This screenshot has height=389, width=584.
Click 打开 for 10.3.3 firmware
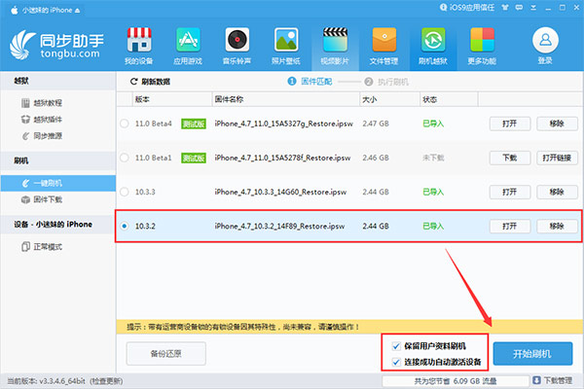509,192
